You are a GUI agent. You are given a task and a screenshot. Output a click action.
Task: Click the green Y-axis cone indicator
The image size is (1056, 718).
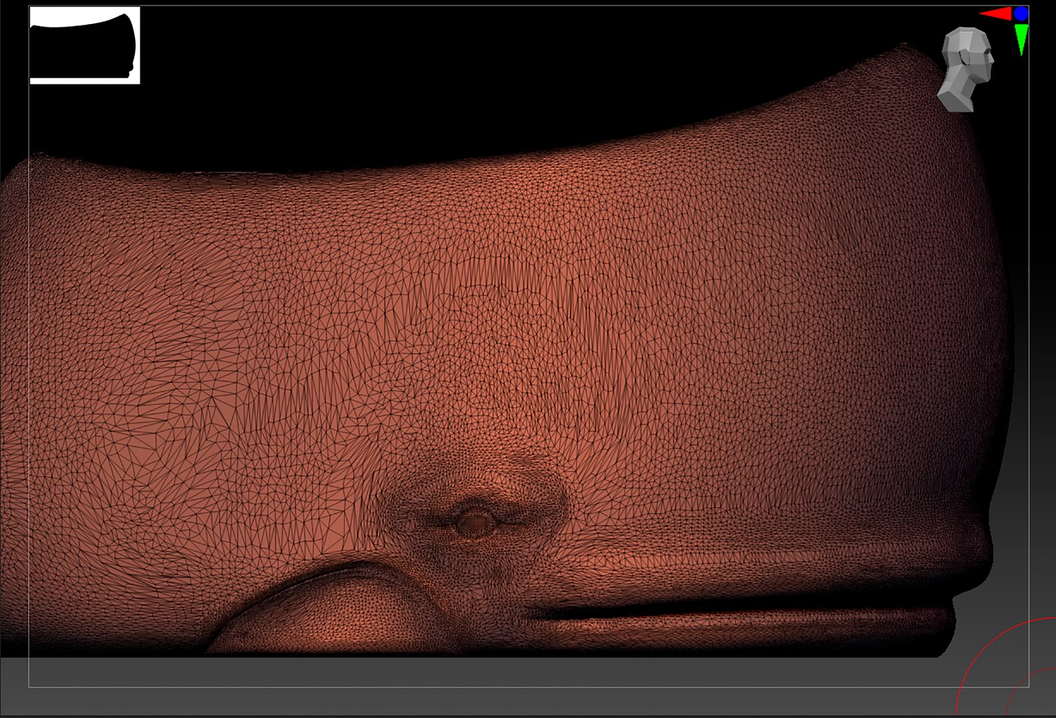[x=1021, y=39]
